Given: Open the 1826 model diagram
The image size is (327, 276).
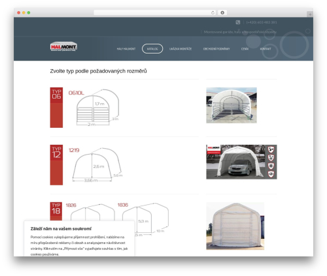Looking at the screenshot, I should 90,212.
